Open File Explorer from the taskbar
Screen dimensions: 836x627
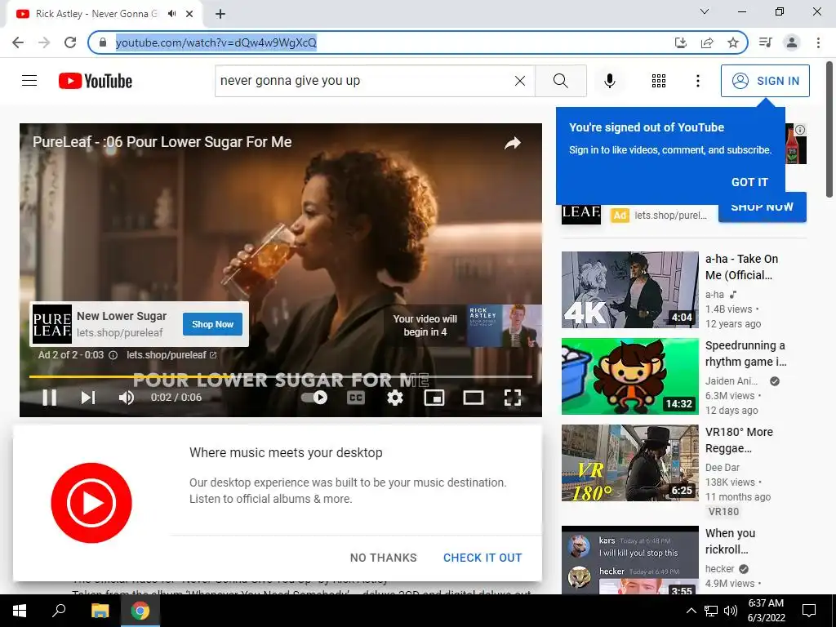click(100, 611)
